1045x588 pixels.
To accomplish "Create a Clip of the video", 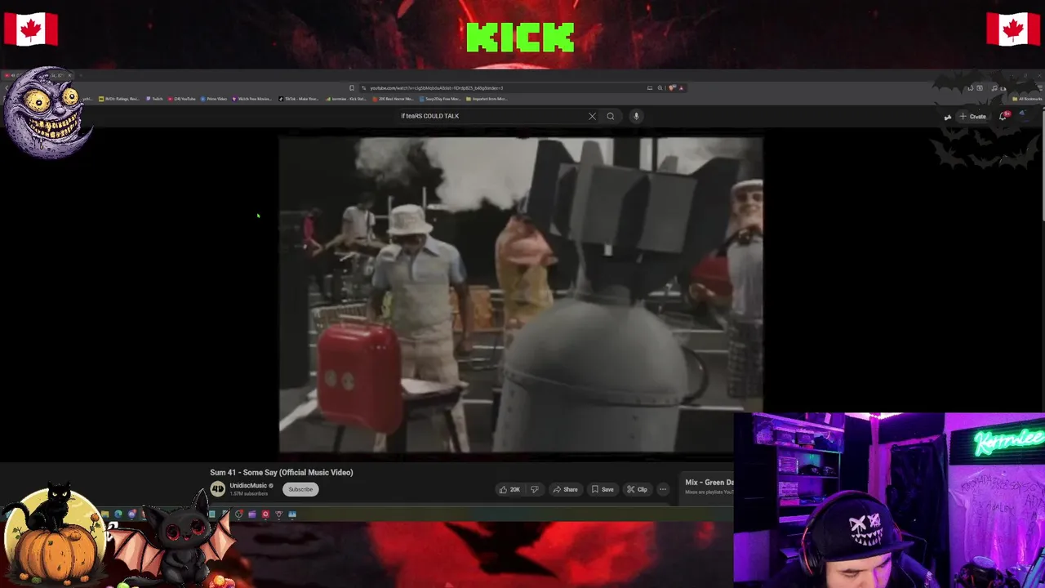I will (x=637, y=489).
